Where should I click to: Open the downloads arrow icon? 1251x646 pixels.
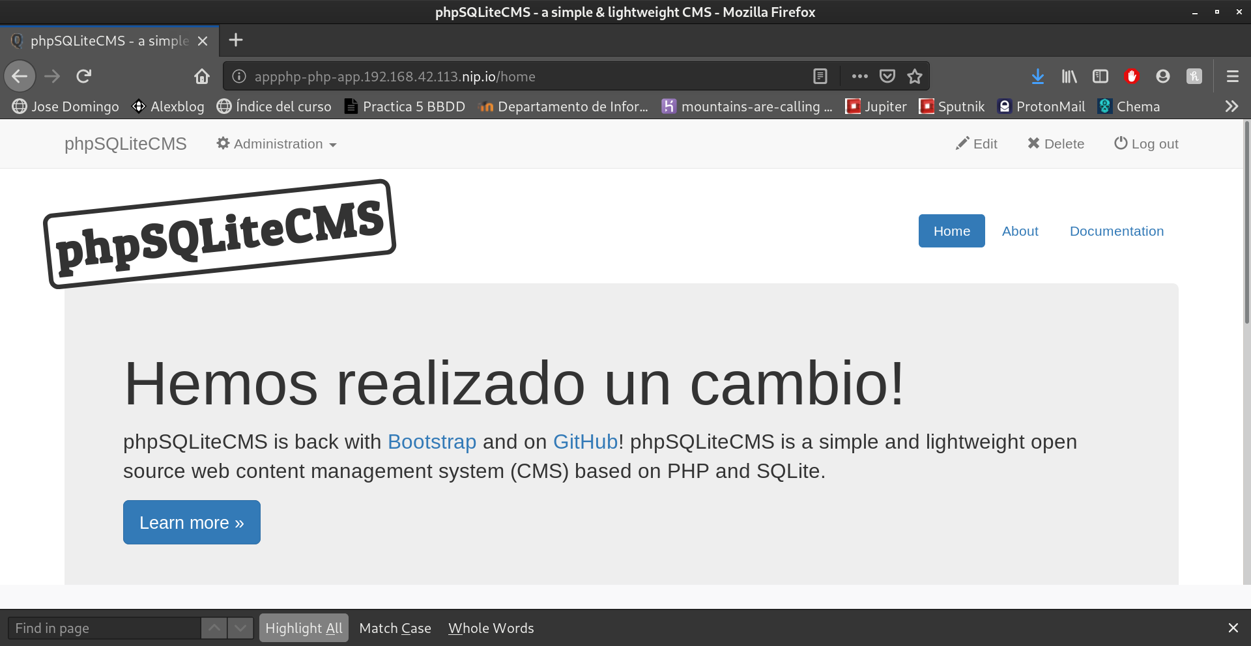[x=1038, y=76]
